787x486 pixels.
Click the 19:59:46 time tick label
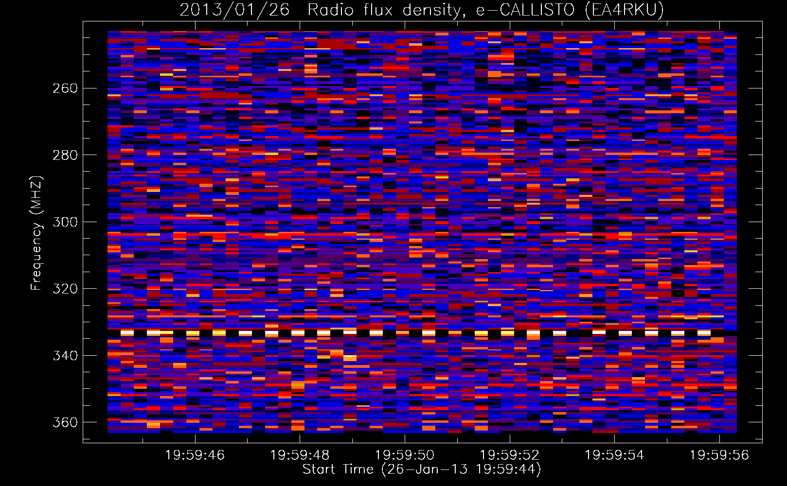pos(195,455)
